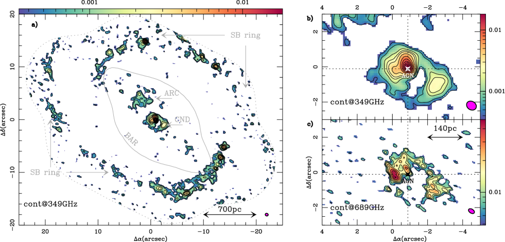Screen dimensions: 505x242
Task: Click the 140pc scale bar arrow
Action: [x=445, y=137]
